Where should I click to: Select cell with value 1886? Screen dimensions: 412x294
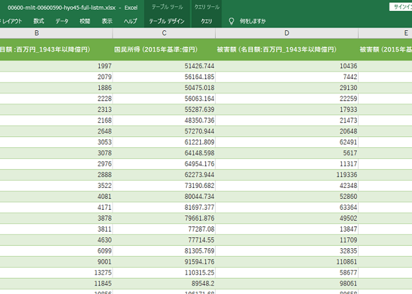[56, 88]
